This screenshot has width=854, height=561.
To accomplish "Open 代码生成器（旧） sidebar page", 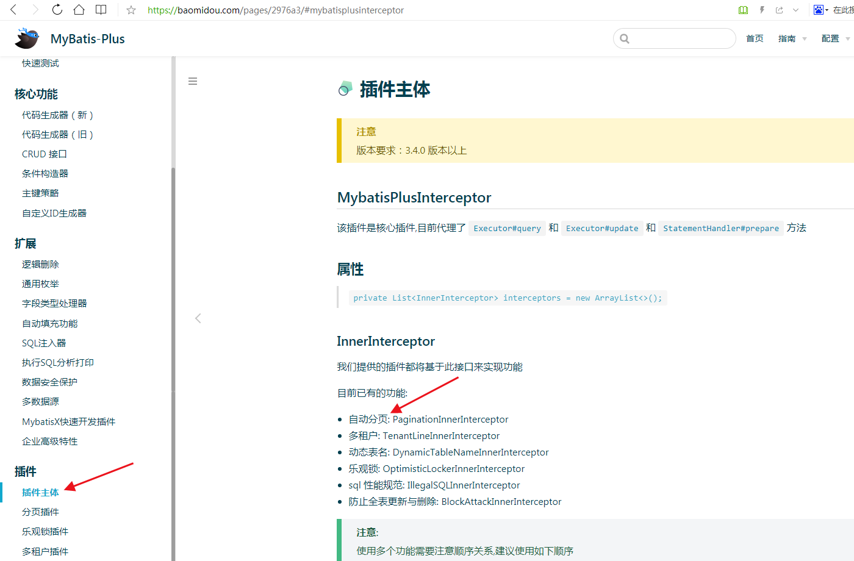I will click(58, 135).
